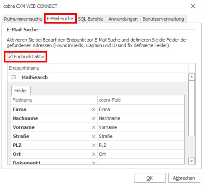Confirm with the OK button
The width and height of the screenshot is (203, 185).
click(150, 178)
